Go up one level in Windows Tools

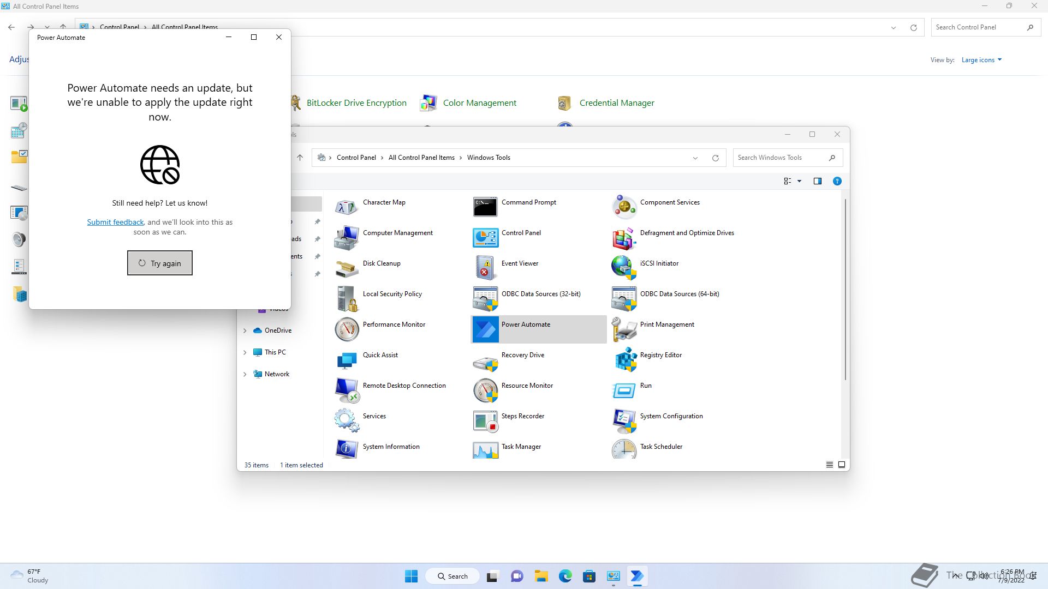click(300, 158)
